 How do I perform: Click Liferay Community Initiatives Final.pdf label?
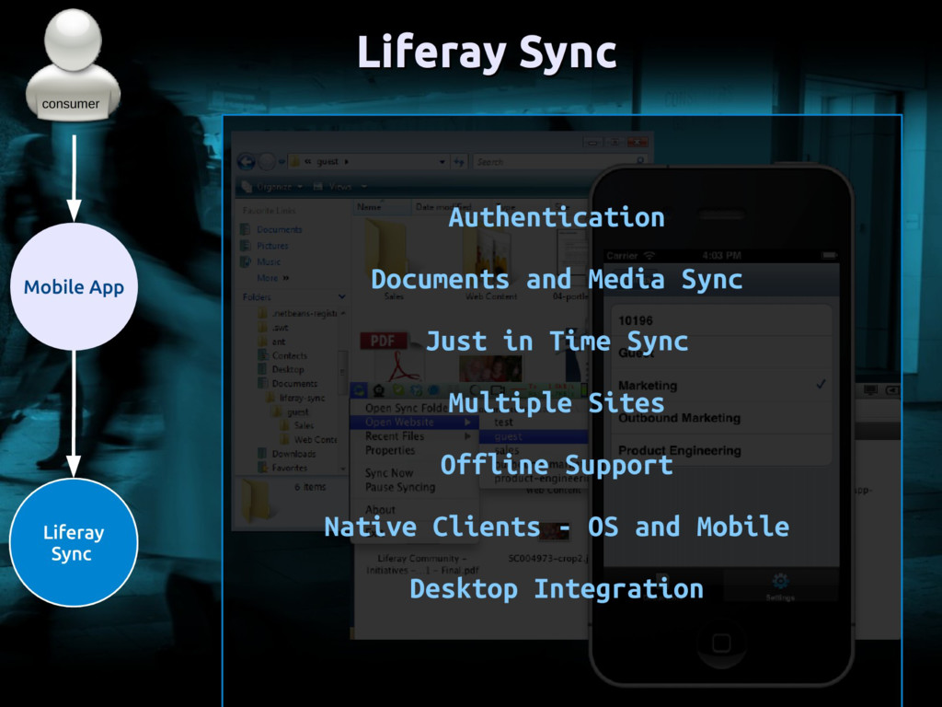click(421, 564)
